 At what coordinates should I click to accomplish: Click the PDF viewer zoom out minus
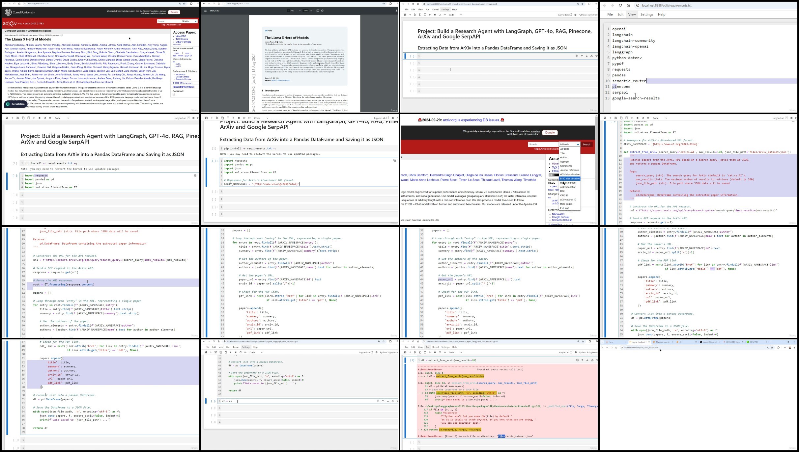[300, 11]
